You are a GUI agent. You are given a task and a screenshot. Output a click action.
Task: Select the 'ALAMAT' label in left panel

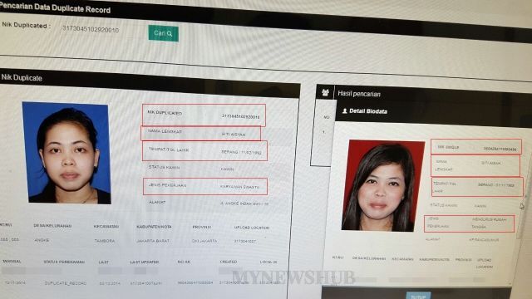tap(157, 202)
